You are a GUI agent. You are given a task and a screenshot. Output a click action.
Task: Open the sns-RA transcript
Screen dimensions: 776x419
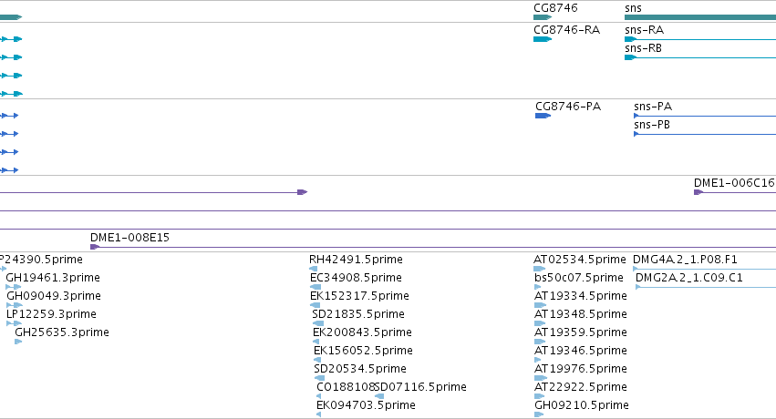coord(644,30)
